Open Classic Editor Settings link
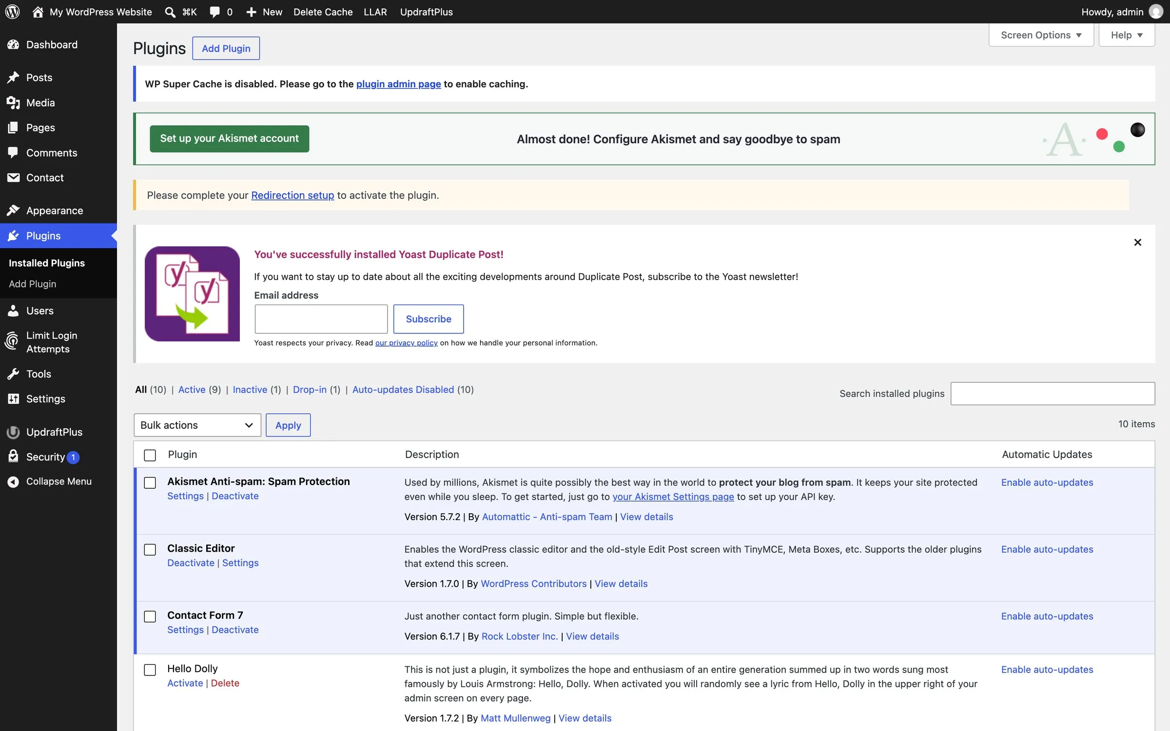1170x731 pixels. coord(240,562)
